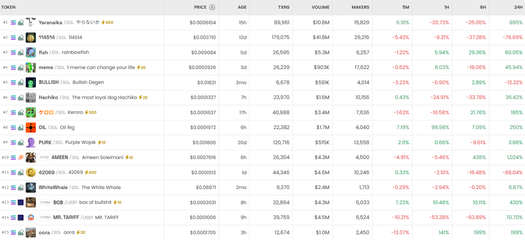Click the PumpSwap DEX icon on fish row

click(21, 52)
